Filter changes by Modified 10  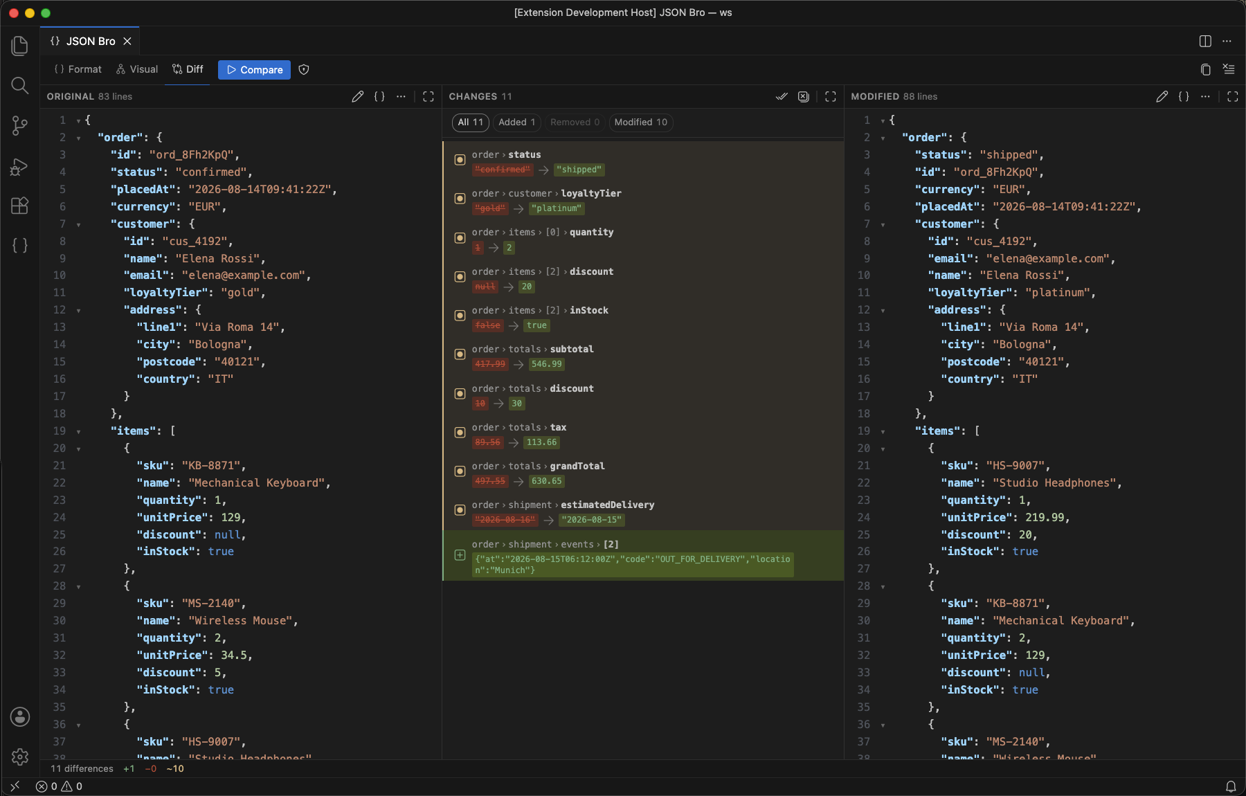point(641,123)
